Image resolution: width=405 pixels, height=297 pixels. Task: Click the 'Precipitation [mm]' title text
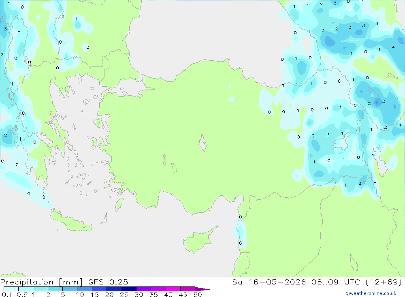tap(41, 282)
